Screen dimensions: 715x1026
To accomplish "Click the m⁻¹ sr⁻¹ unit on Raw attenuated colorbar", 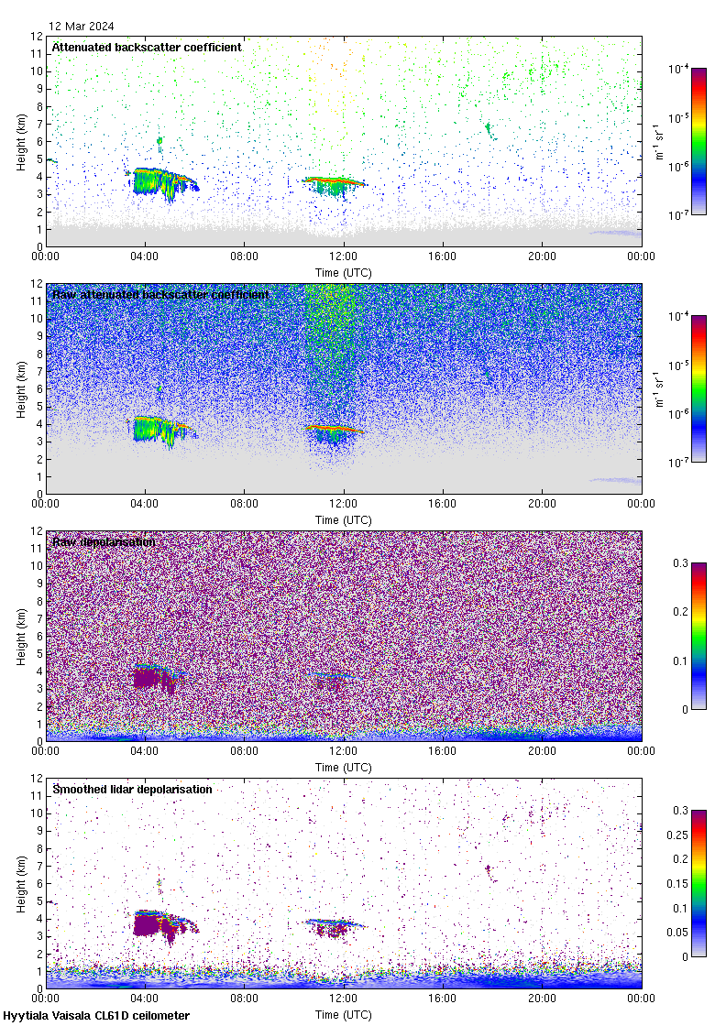I will [x=659, y=388].
